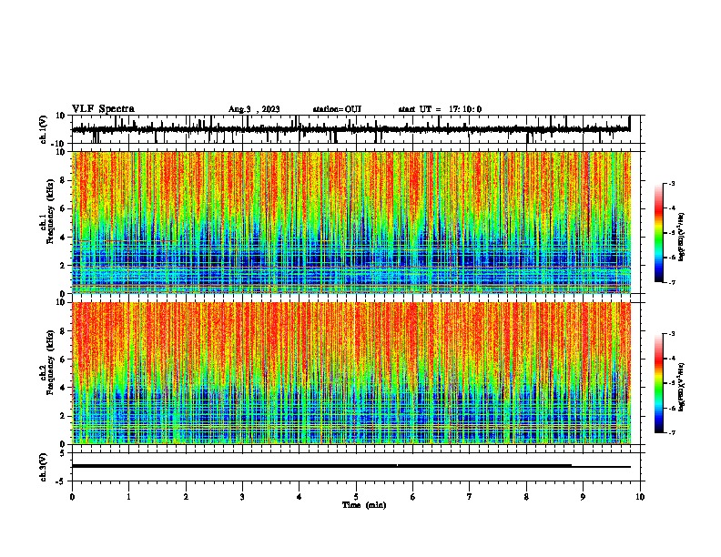This screenshot has width=721, height=557.
Task: Click the "-7" label on ch.2 color bar
Action: click(x=671, y=432)
